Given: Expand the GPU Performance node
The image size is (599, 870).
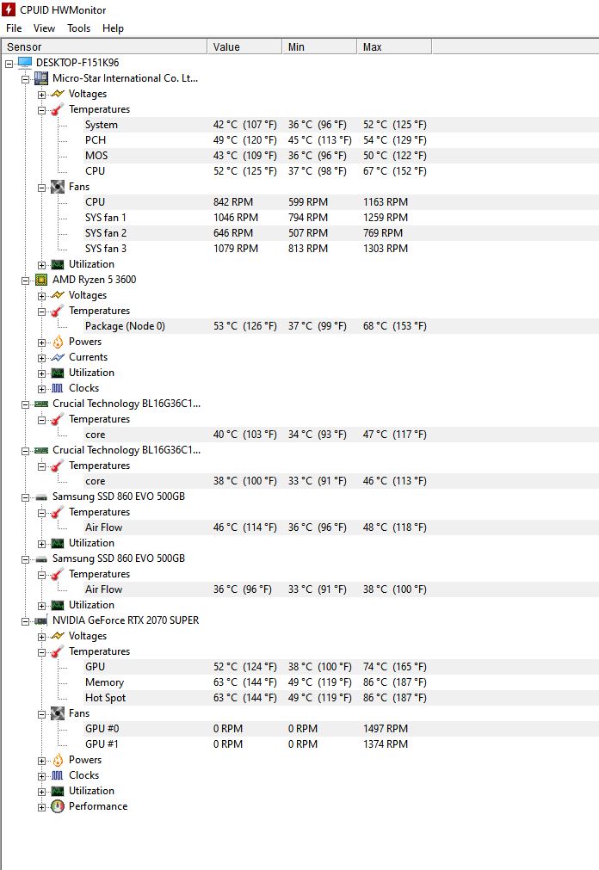Looking at the screenshot, I should [41, 807].
